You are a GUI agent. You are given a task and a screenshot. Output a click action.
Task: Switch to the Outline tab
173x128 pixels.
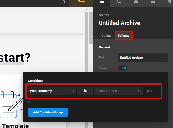click(106, 36)
